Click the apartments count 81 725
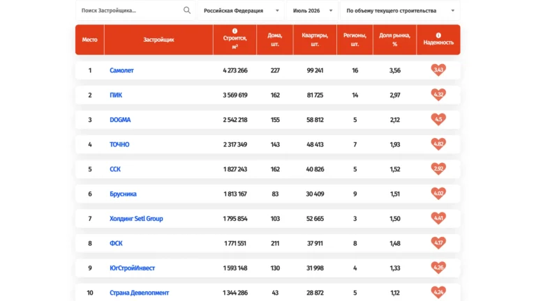 click(315, 95)
